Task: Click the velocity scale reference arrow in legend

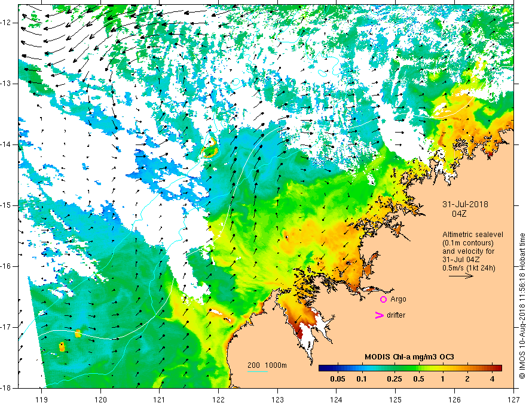Action: click(x=461, y=276)
